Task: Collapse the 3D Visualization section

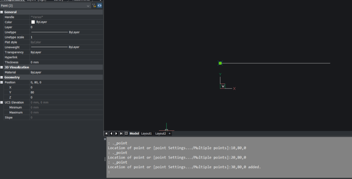Action: point(2,67)
